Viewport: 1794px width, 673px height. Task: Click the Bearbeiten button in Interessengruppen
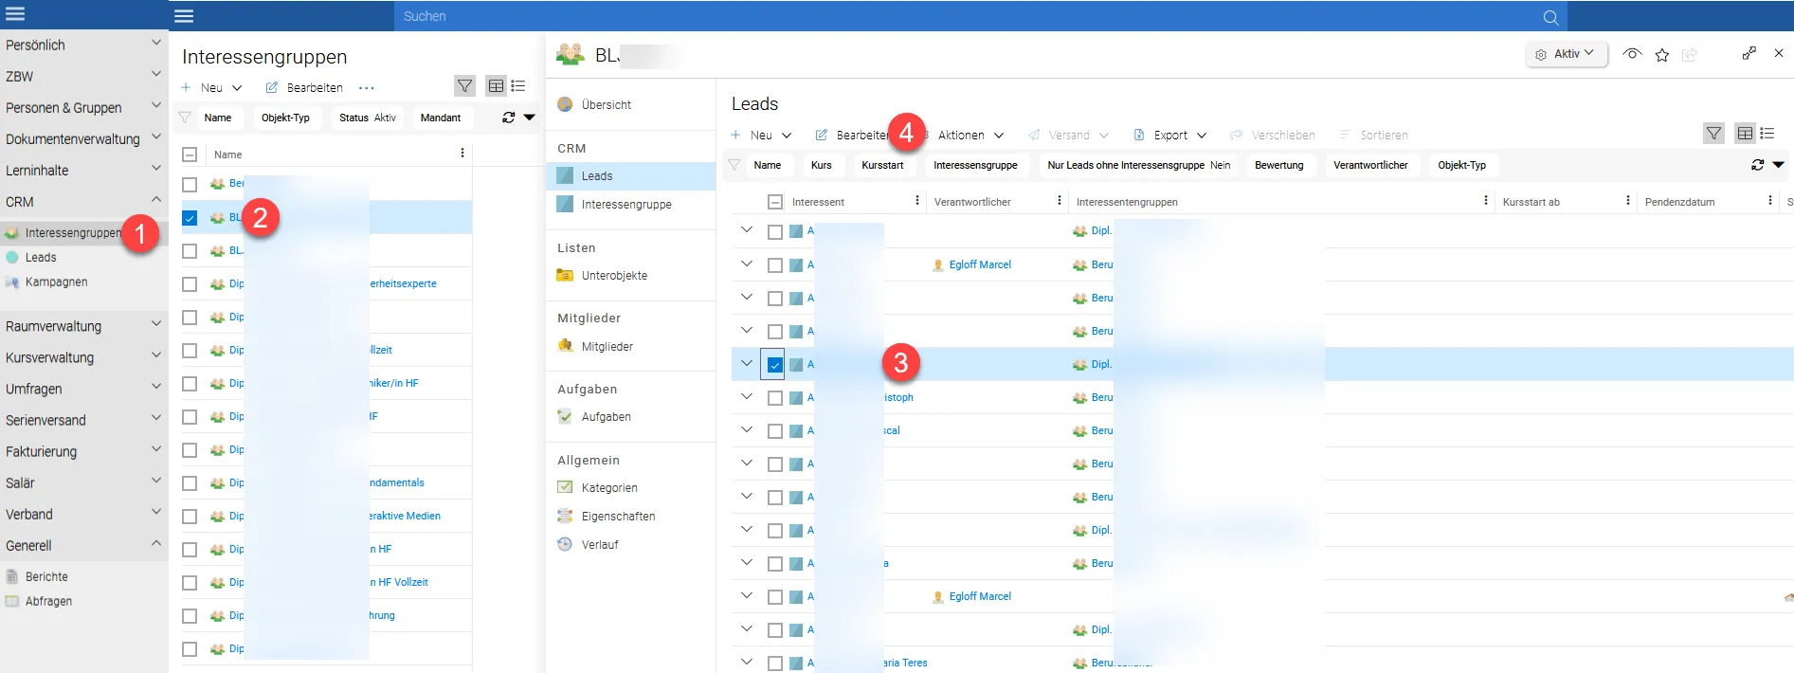point(304,87)
